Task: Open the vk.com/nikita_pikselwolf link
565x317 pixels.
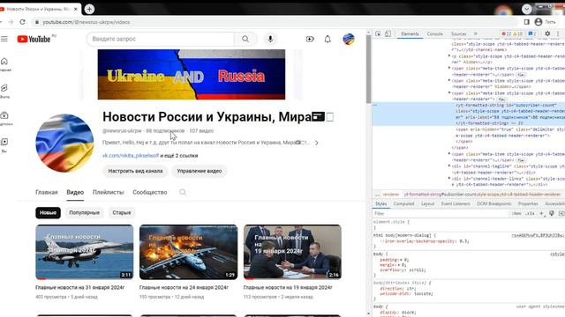Action: tap(131, 156)
